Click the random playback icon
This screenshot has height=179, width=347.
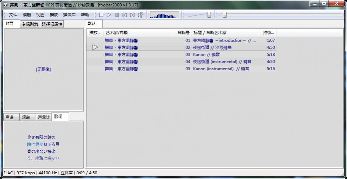[140, 15]
